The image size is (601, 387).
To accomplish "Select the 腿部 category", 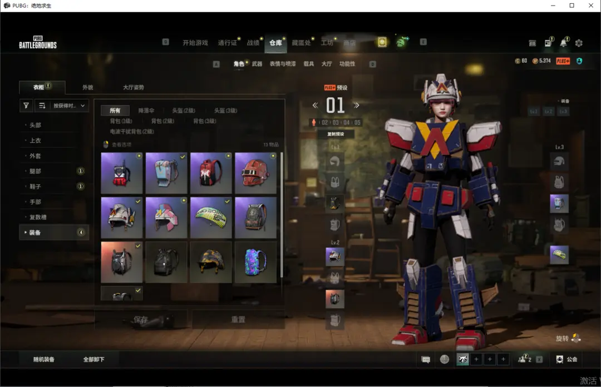I will point(53,171).
